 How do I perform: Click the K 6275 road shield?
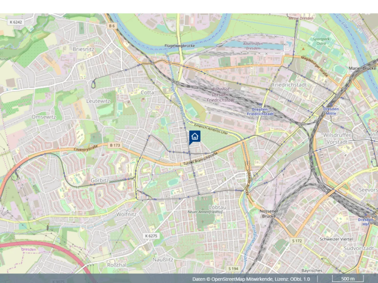(x=151, y=236)
